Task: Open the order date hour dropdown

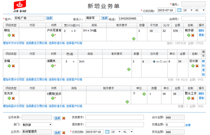Action: pos(188,10)
